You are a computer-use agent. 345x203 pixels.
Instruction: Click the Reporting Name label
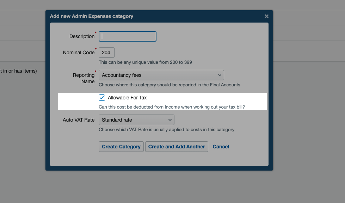pyautogui.click(x=84, y=78)
